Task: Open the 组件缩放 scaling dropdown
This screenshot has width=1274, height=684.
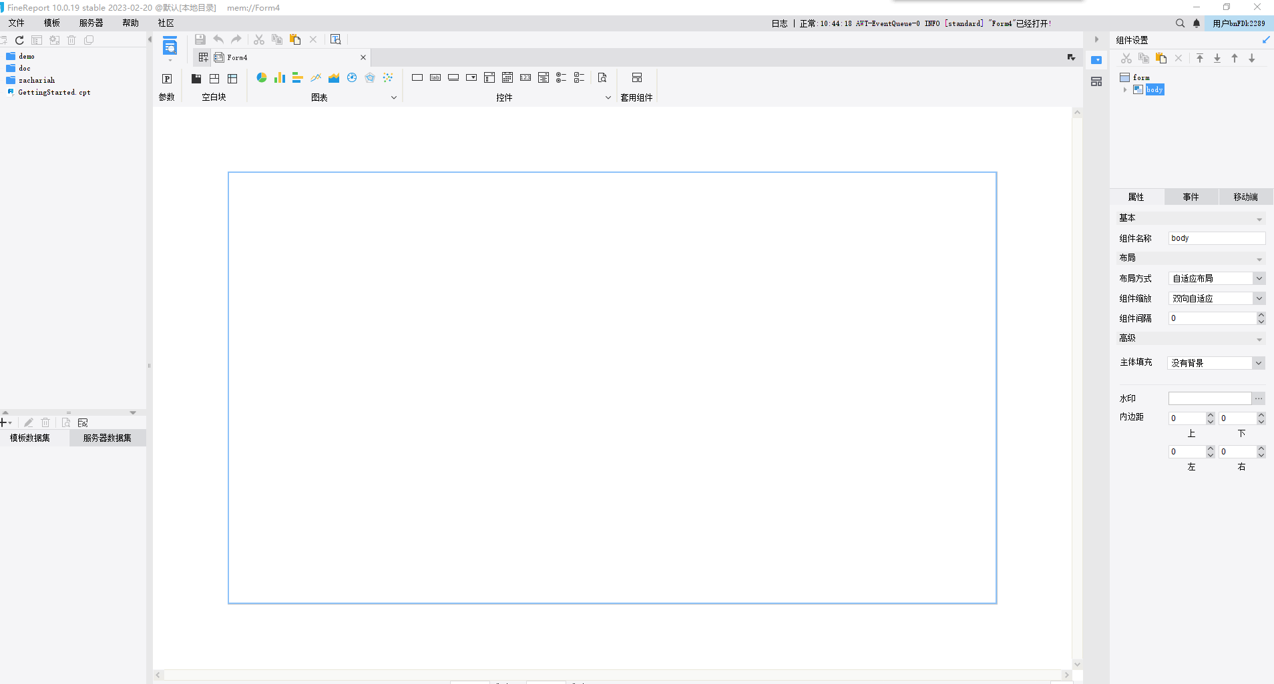Action: point(1259,298)
